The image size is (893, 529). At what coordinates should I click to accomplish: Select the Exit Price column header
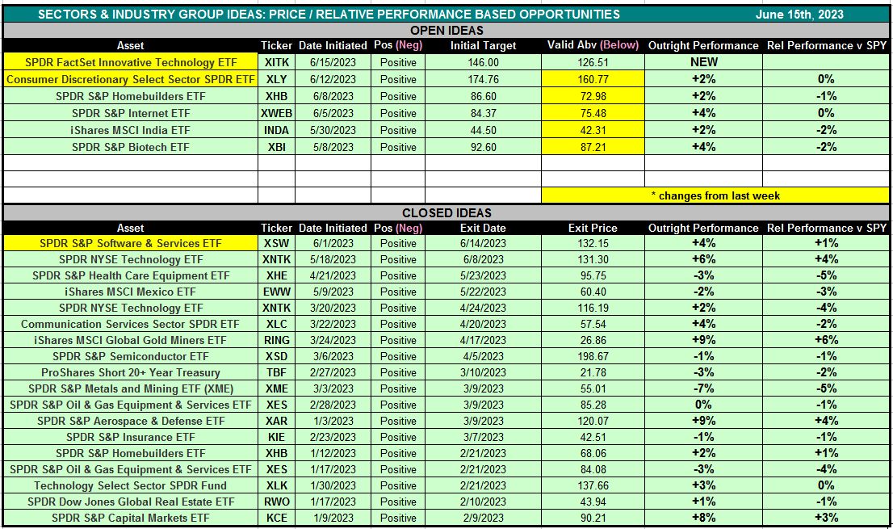593,229
